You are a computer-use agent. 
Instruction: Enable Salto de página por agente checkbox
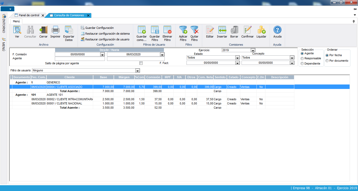pos(141,63)
